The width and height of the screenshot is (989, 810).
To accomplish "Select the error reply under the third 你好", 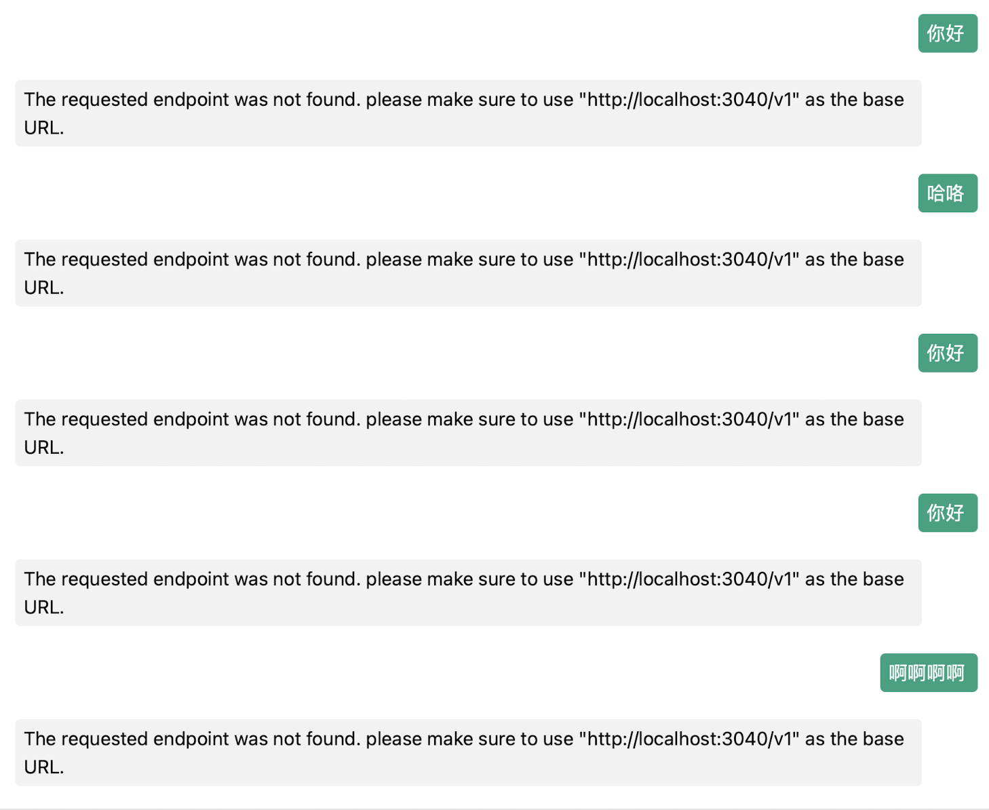I will point(468,593).
